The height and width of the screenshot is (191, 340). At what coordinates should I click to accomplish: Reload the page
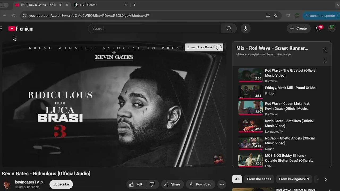tap(14, 16)
